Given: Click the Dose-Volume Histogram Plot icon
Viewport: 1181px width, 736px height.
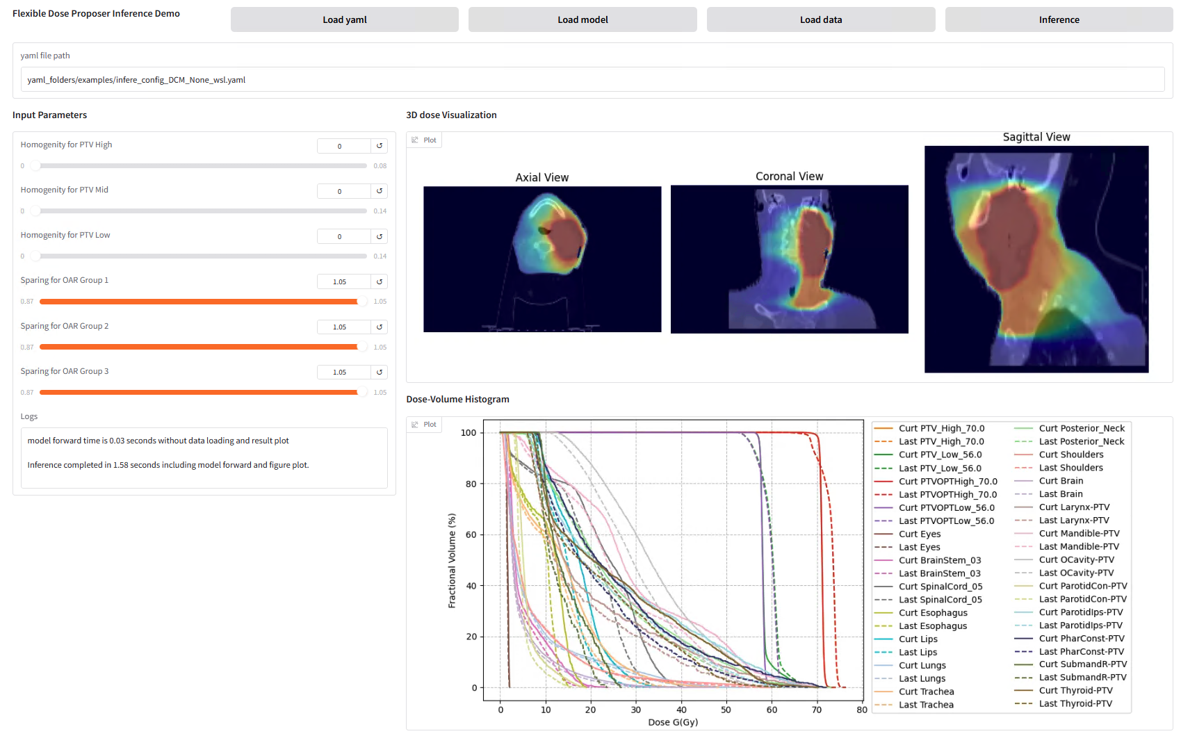Looking at the screenshot, I should (x=416, y=425).
